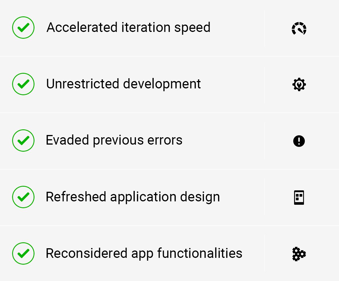Viewport: 339px width, 281px height.
Task: Toggle checkmark beside Unrestricted development
Action: click(23, 84)
